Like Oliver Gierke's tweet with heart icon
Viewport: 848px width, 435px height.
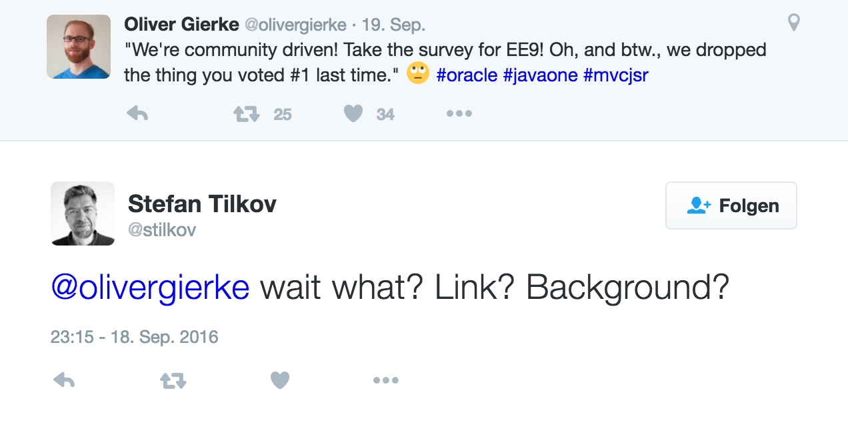click(x=353, y=114)
